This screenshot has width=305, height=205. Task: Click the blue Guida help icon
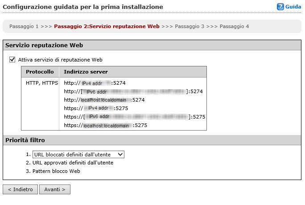[280, 7]
